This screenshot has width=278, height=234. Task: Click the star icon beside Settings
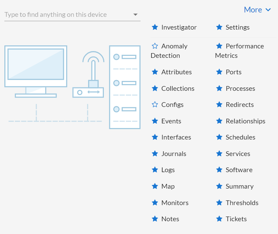pos(219,27)
